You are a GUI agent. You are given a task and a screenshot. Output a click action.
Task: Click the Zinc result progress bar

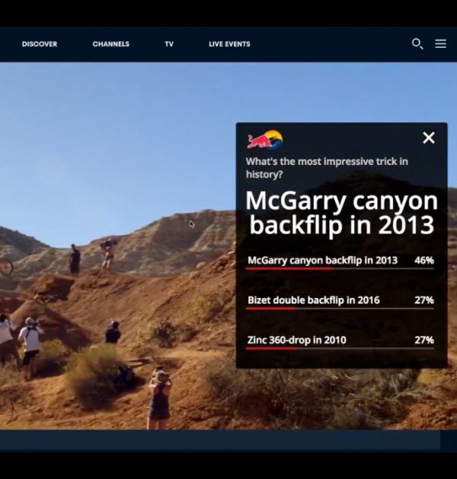[x=340, y=348]
